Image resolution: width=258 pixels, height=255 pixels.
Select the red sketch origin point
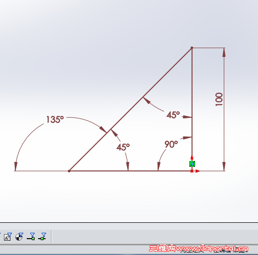tap(192, 171)
